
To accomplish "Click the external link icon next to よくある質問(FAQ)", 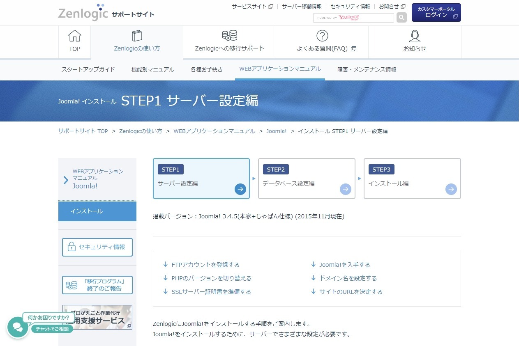I will [x=354, y=48].
